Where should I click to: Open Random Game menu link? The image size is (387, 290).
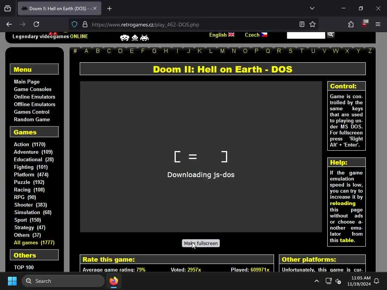point(32,119)
